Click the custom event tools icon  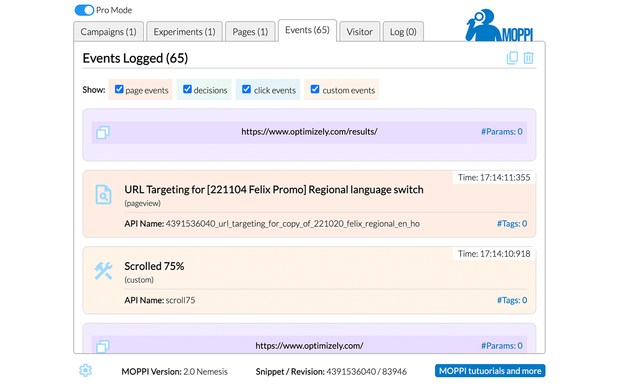click(x=103, y=271)
